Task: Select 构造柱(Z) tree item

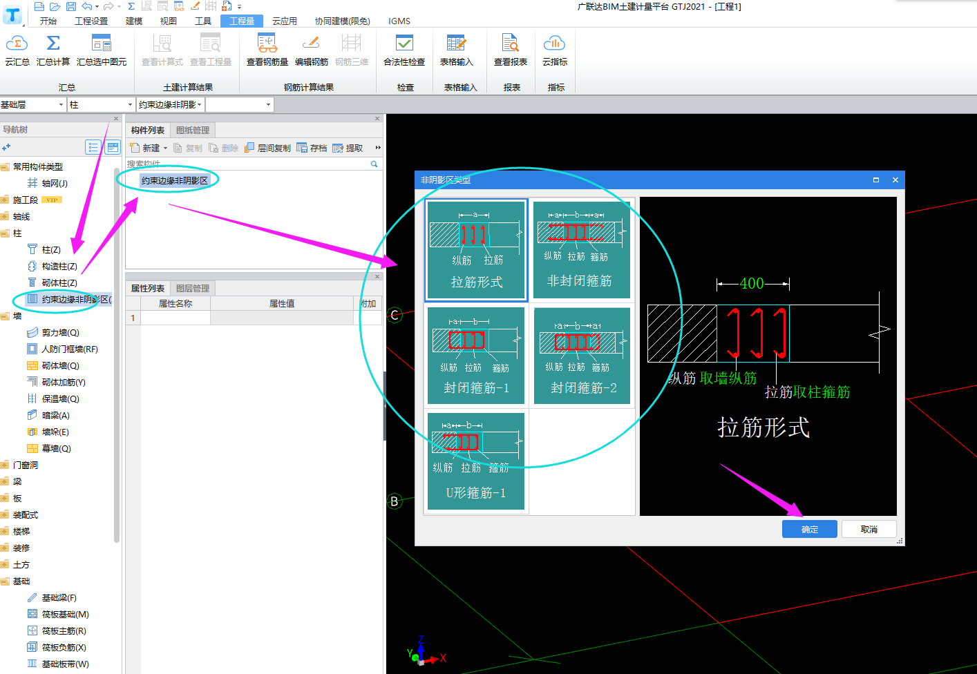Action: point(52,266)
